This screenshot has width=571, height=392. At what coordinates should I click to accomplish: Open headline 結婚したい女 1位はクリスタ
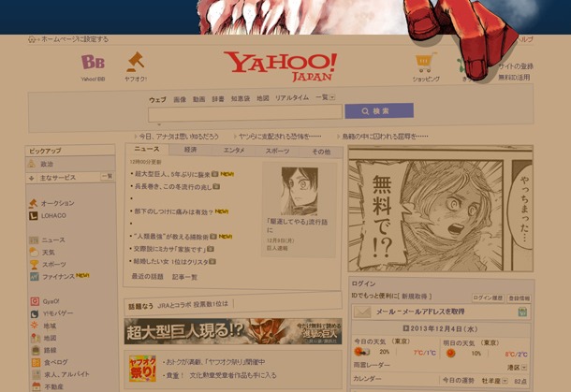click(171, 262)
